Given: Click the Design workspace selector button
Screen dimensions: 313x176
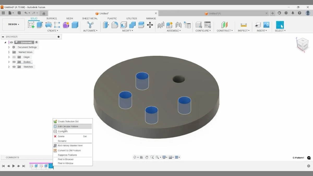Looking at the screenshot, I should [x=13, y=24].
